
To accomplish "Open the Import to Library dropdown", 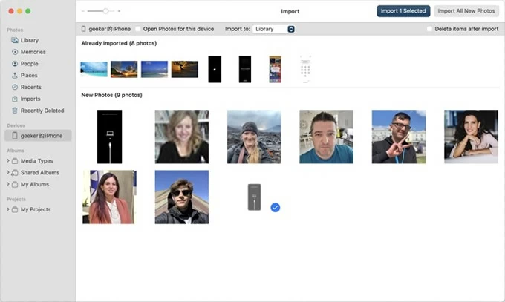I will coord(274,29).
